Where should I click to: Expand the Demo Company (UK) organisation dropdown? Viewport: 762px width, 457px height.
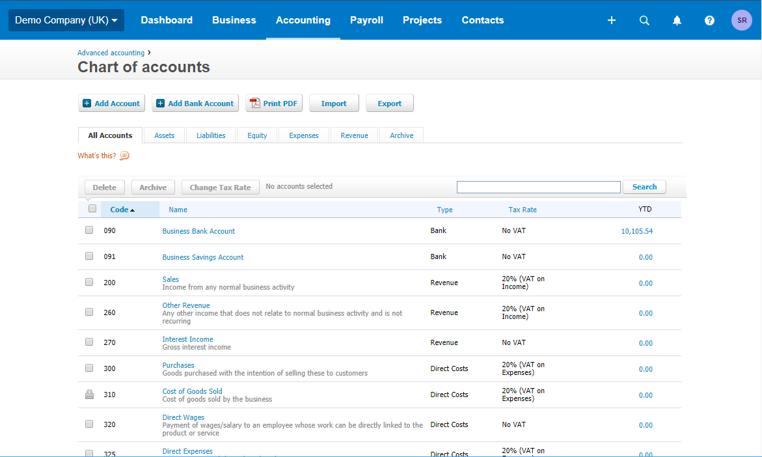click(x=66, y=20)
